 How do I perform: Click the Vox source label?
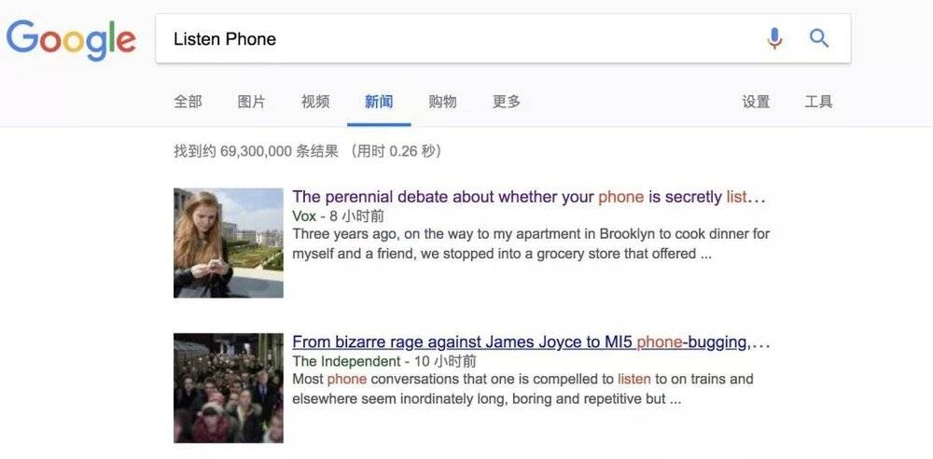pyautogui.click(x=304, y=216)
